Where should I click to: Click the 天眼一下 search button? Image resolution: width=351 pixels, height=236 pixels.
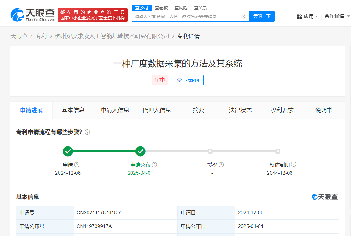(262, 16)
